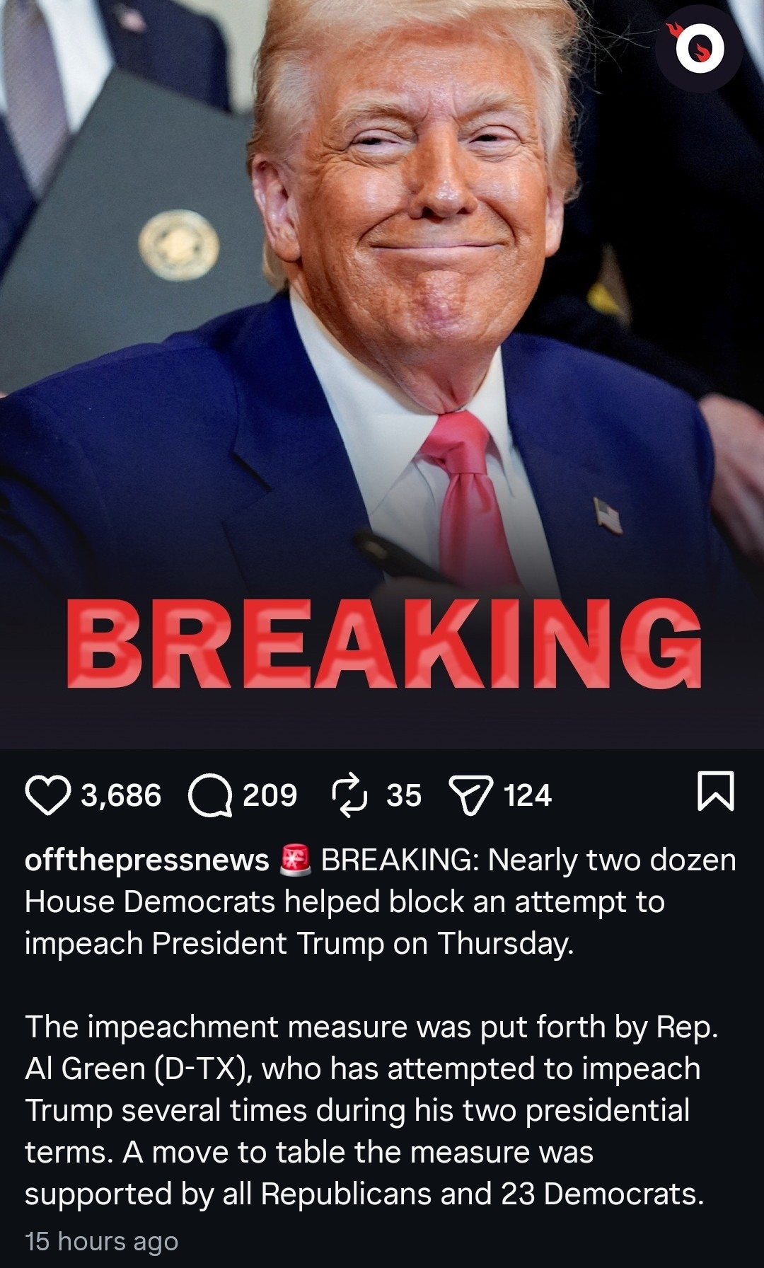Select the paragraph mentioning Rep. Al Green
764x1268 pixels.
tap(371, 1110)
